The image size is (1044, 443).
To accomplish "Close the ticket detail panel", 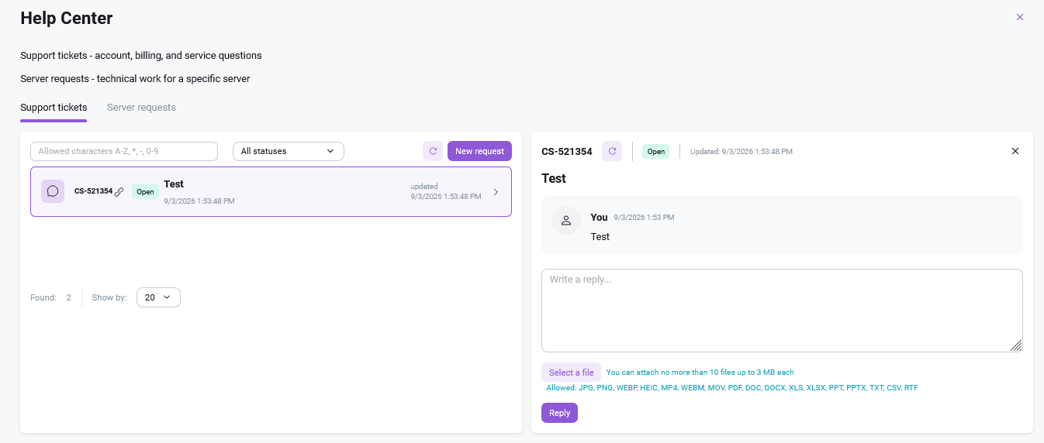I will click(x=1015, y=151).
